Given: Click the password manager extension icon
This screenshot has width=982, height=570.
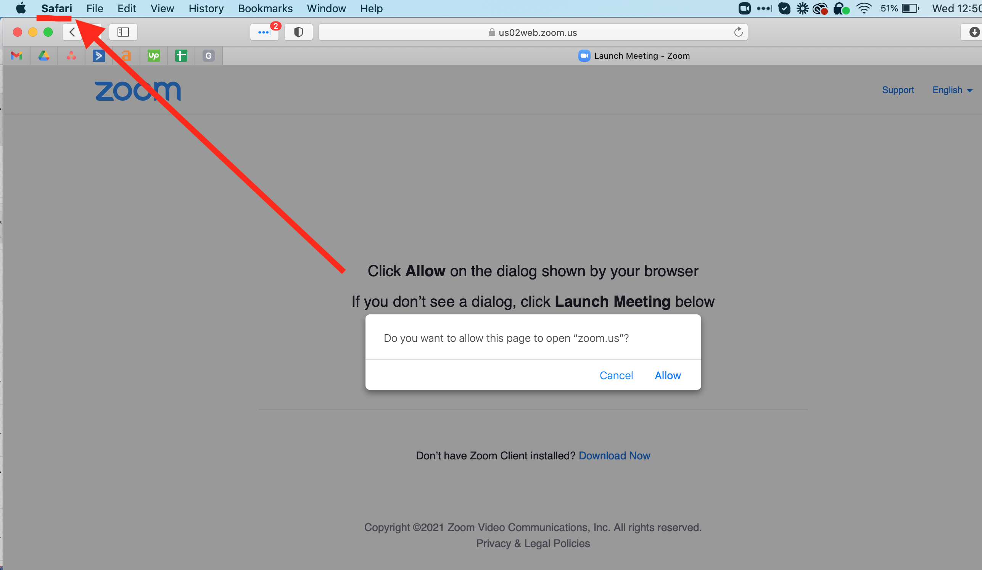Looking at the screenshot, I should pyautogui.click(x=264, y=32).
